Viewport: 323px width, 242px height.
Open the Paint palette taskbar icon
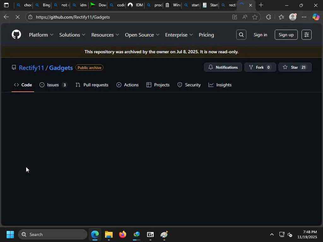(164, 234)
